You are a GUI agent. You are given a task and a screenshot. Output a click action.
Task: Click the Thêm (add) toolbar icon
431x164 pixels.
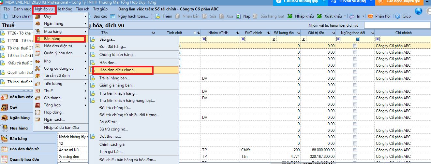(158, 16)
